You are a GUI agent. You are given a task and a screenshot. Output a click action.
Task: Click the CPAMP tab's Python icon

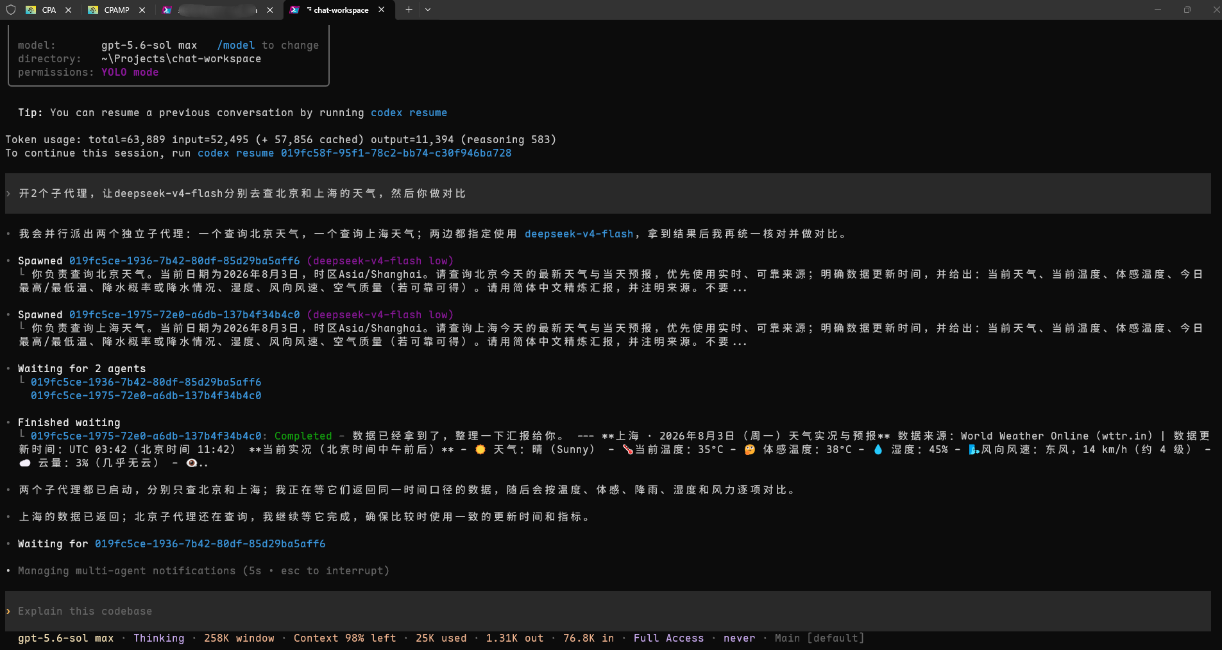(x=93, y=10)
